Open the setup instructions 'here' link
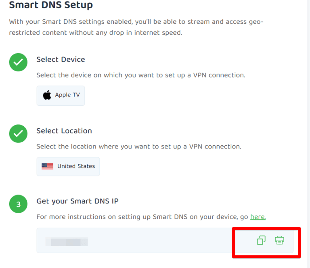This screenshot has height=268, width=310. pyautogui.click(x=258, y=217)
